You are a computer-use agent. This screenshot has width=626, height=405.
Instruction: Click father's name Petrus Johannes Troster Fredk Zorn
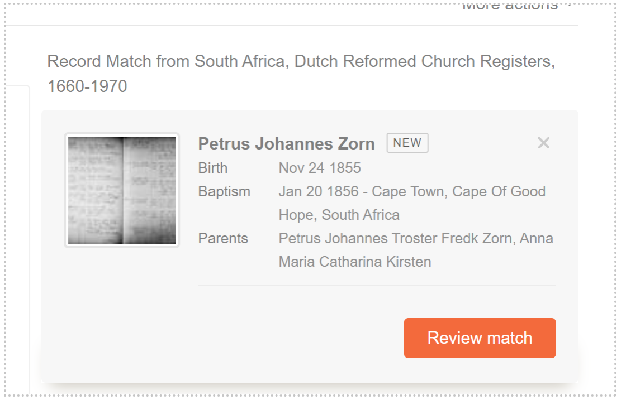point(395,238)
